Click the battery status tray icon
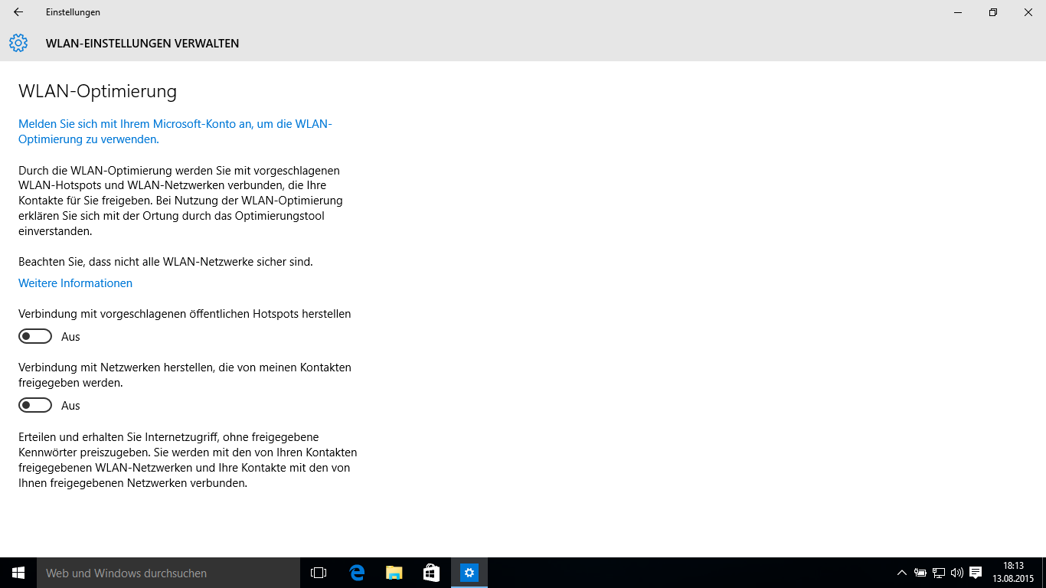Viewport: 1046px width, 588px height. (x=920, y=573)
